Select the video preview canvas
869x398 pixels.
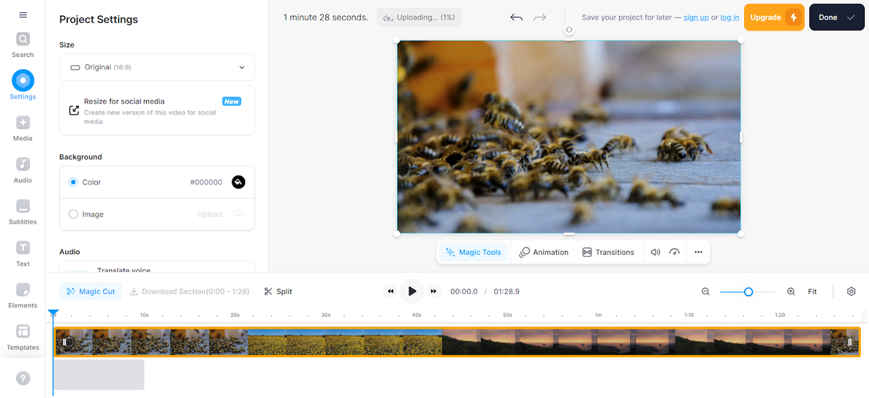pyautogui.click(x=569, y=137)
